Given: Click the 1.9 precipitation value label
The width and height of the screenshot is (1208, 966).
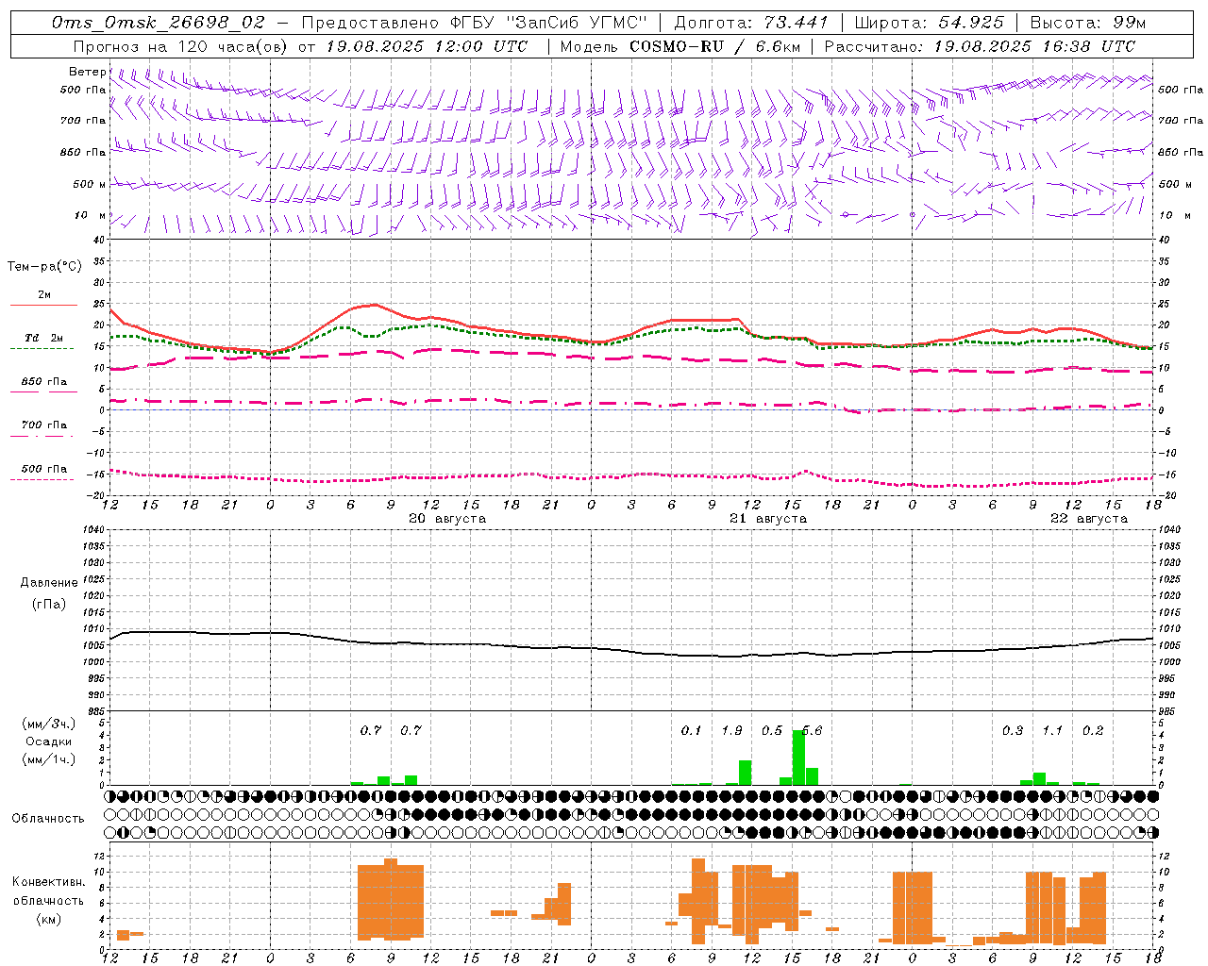Looking at the screenshot, I should tap(731, 730).
